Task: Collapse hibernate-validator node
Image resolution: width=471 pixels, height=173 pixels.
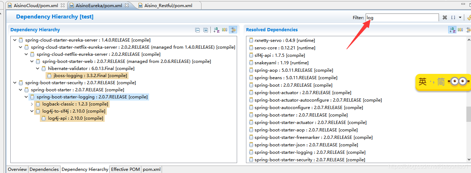Action: tap(38, 69)
